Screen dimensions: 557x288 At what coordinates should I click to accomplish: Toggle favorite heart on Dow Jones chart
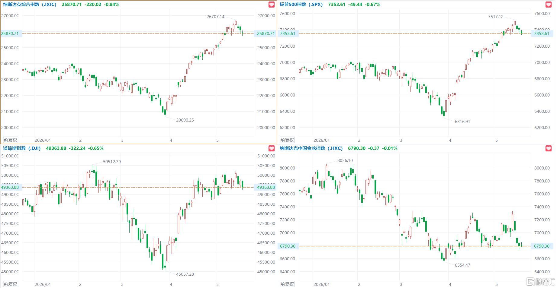(272, 148)
